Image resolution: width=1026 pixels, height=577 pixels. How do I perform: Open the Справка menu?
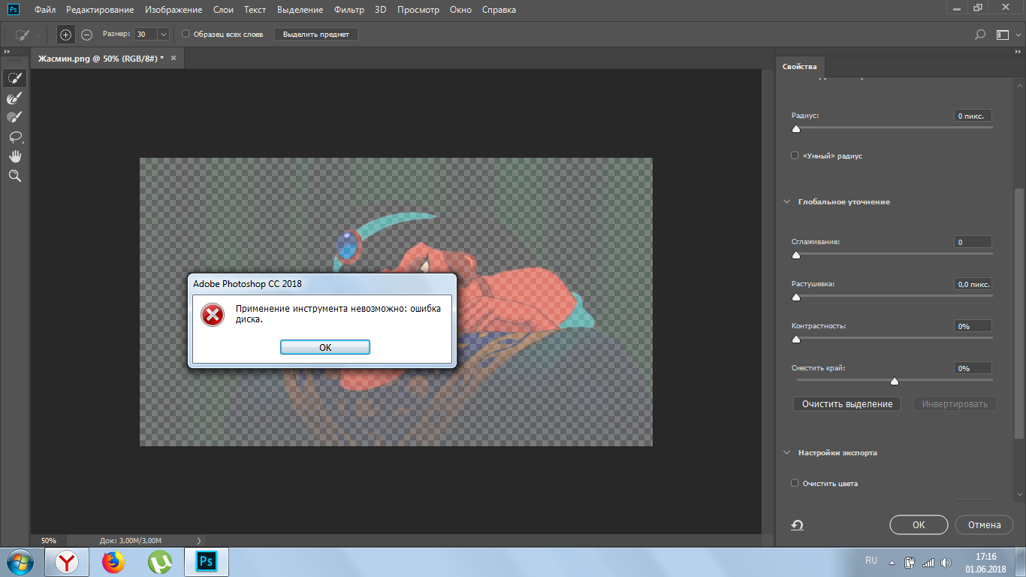tap(498, 10)
